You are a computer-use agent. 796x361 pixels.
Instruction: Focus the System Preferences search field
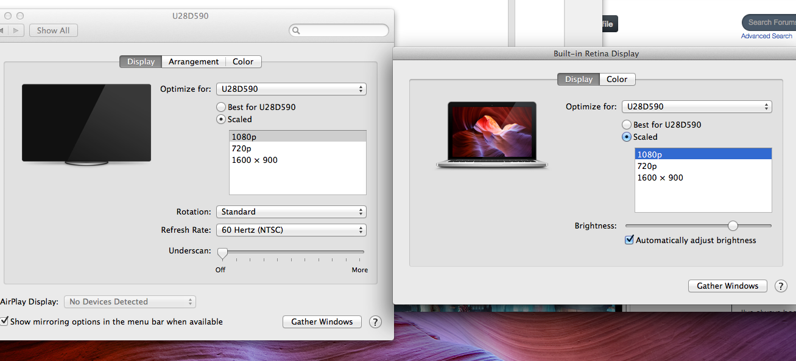point(339,30)
